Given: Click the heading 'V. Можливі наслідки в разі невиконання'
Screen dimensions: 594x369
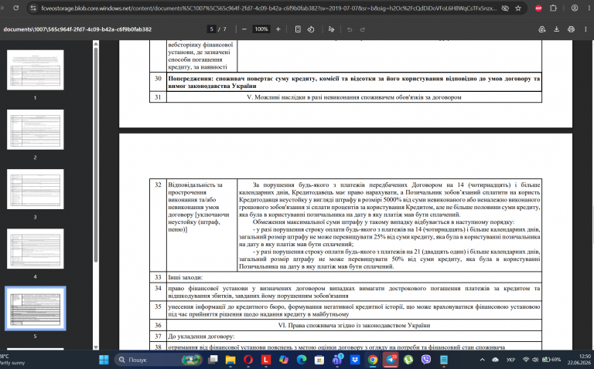Looking at the screenshot, I should click(353, 97).
